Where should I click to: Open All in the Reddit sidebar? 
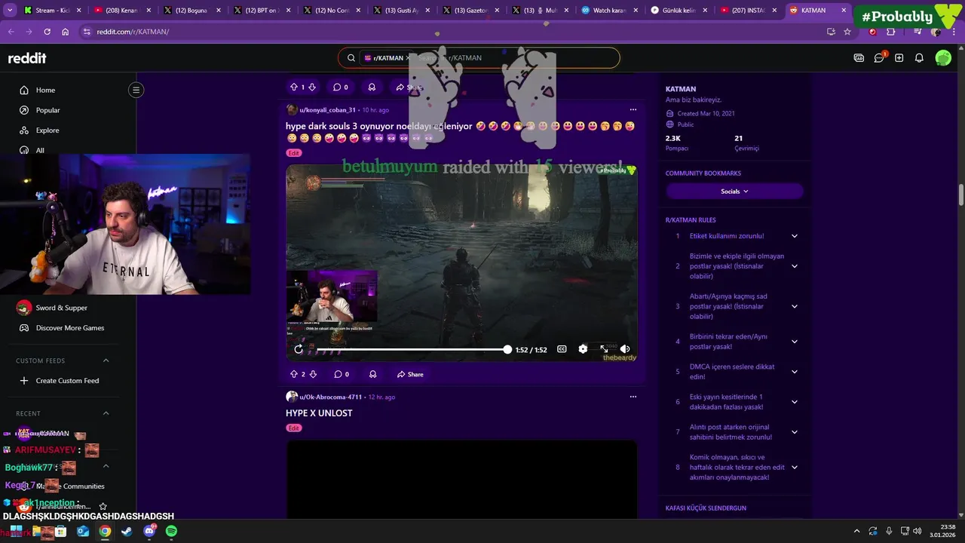pos(40,150)
